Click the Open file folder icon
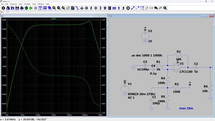 tap(13, 8)
